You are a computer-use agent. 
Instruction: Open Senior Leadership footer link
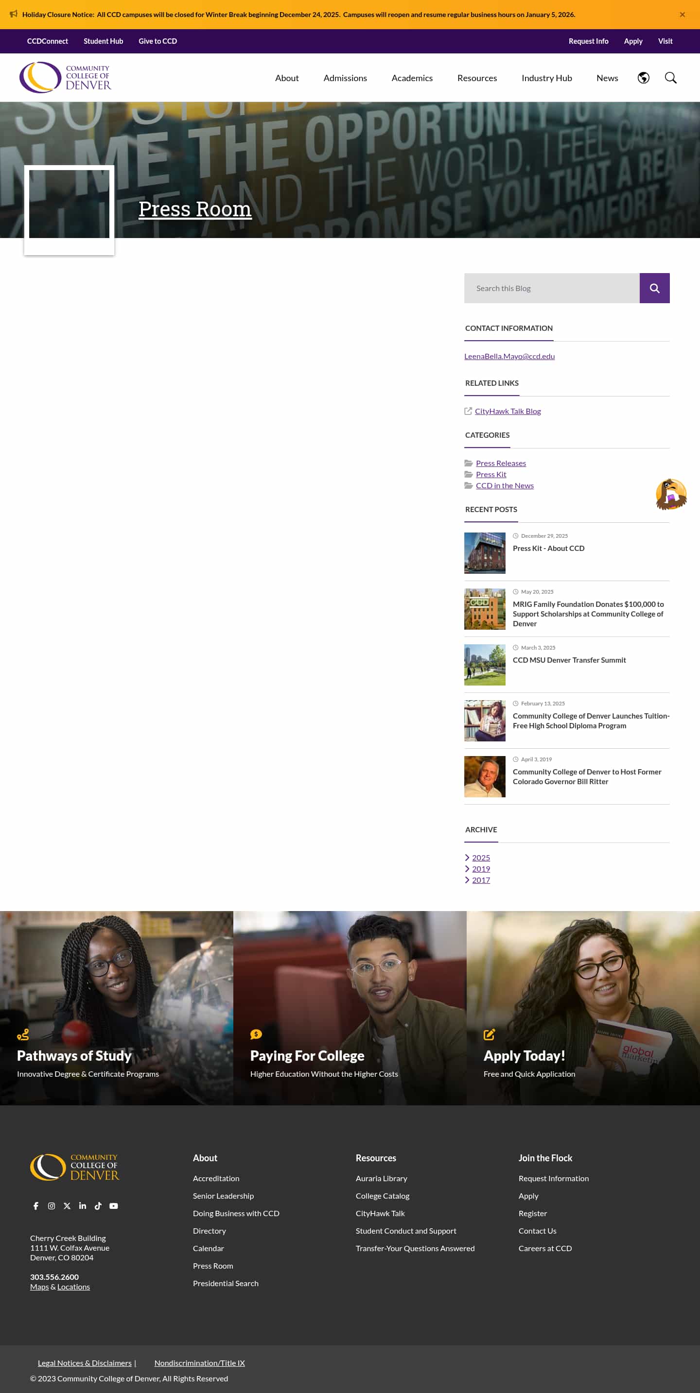pos(223,1196)
